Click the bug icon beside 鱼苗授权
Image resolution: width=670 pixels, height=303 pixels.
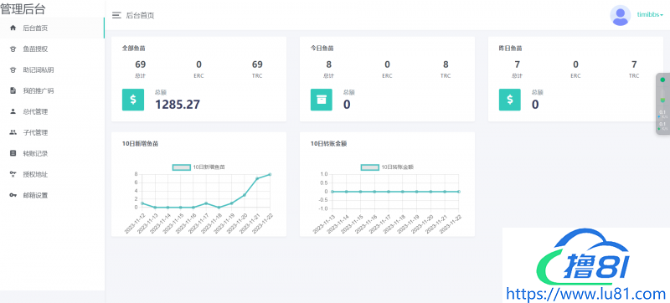coord(13,49)
